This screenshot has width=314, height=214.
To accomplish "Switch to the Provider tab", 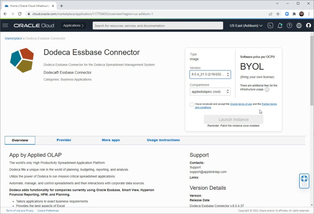I will click(x=64, y=140).
